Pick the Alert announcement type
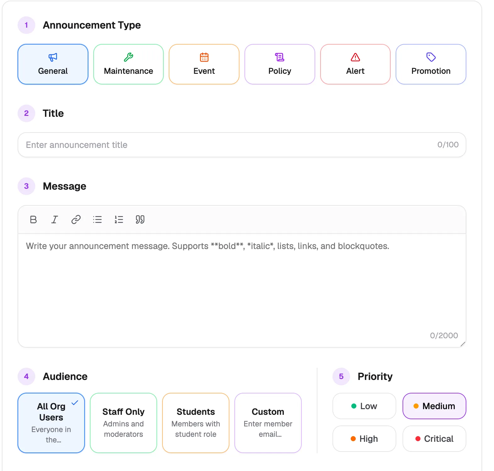494x471 pixels. tap(355, 64)
